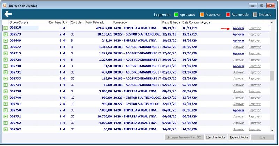
Task: Go back using the white arrow icon
Action: tap(8, 14)
